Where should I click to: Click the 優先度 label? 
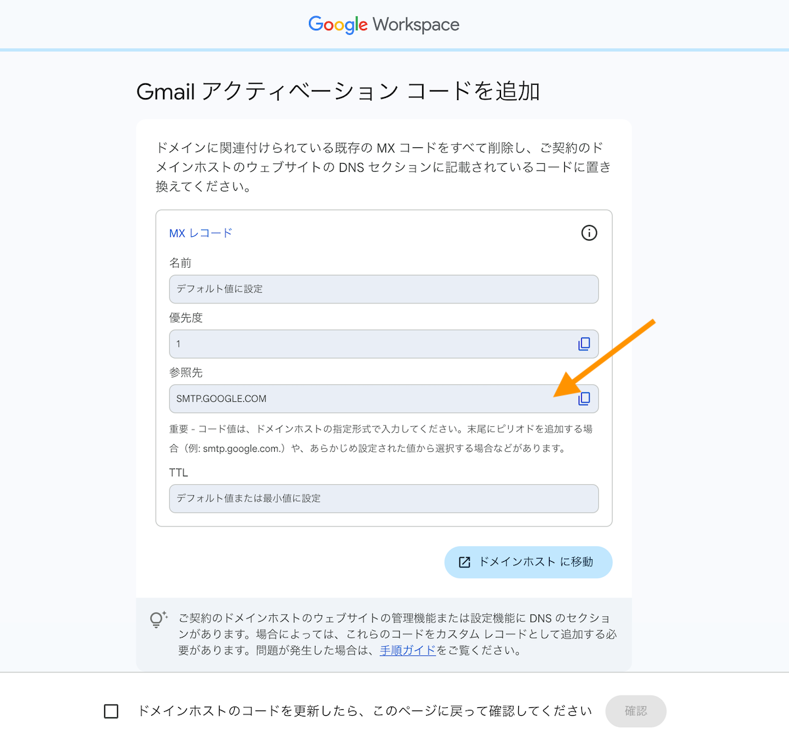click(186, 318)
